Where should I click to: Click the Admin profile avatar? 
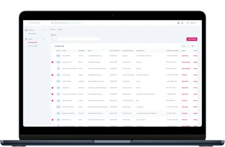point(187,23)
